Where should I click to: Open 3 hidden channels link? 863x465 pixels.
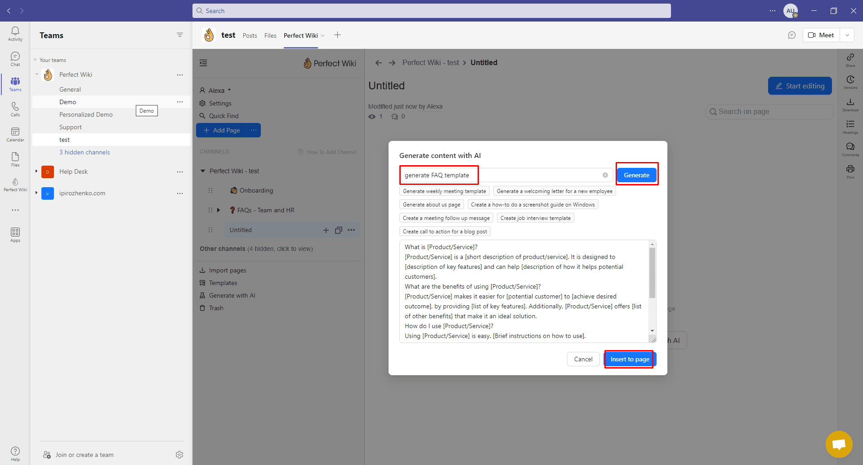tap(85, 152)
